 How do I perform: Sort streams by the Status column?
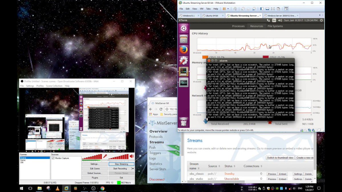230,166
